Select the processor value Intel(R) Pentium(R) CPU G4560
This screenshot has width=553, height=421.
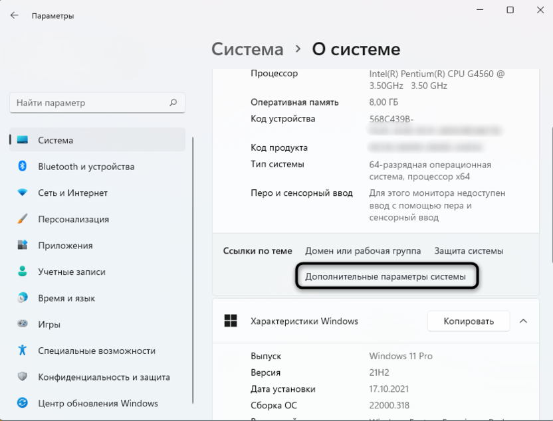point(437,80)
